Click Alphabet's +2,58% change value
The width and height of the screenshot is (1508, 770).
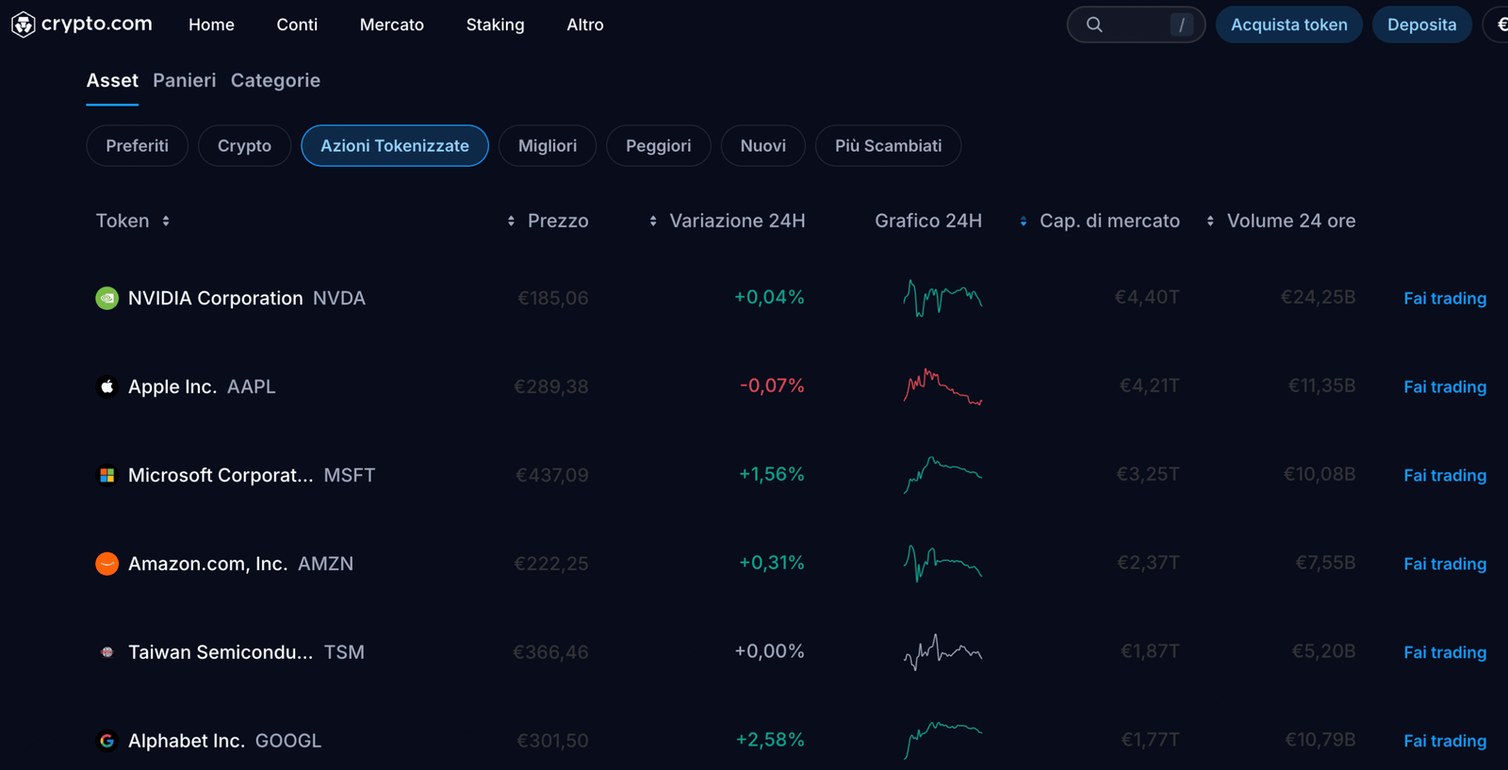coord(770,740)
